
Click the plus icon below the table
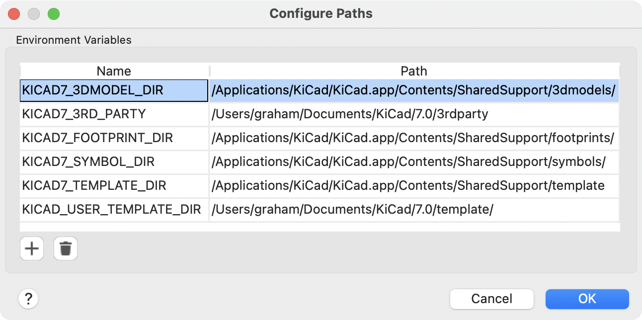(32, 248)
